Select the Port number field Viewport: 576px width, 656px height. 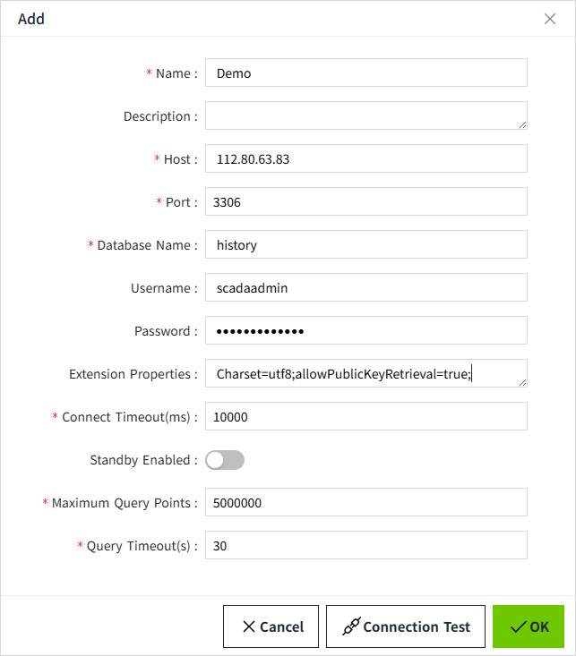point(365,202)
